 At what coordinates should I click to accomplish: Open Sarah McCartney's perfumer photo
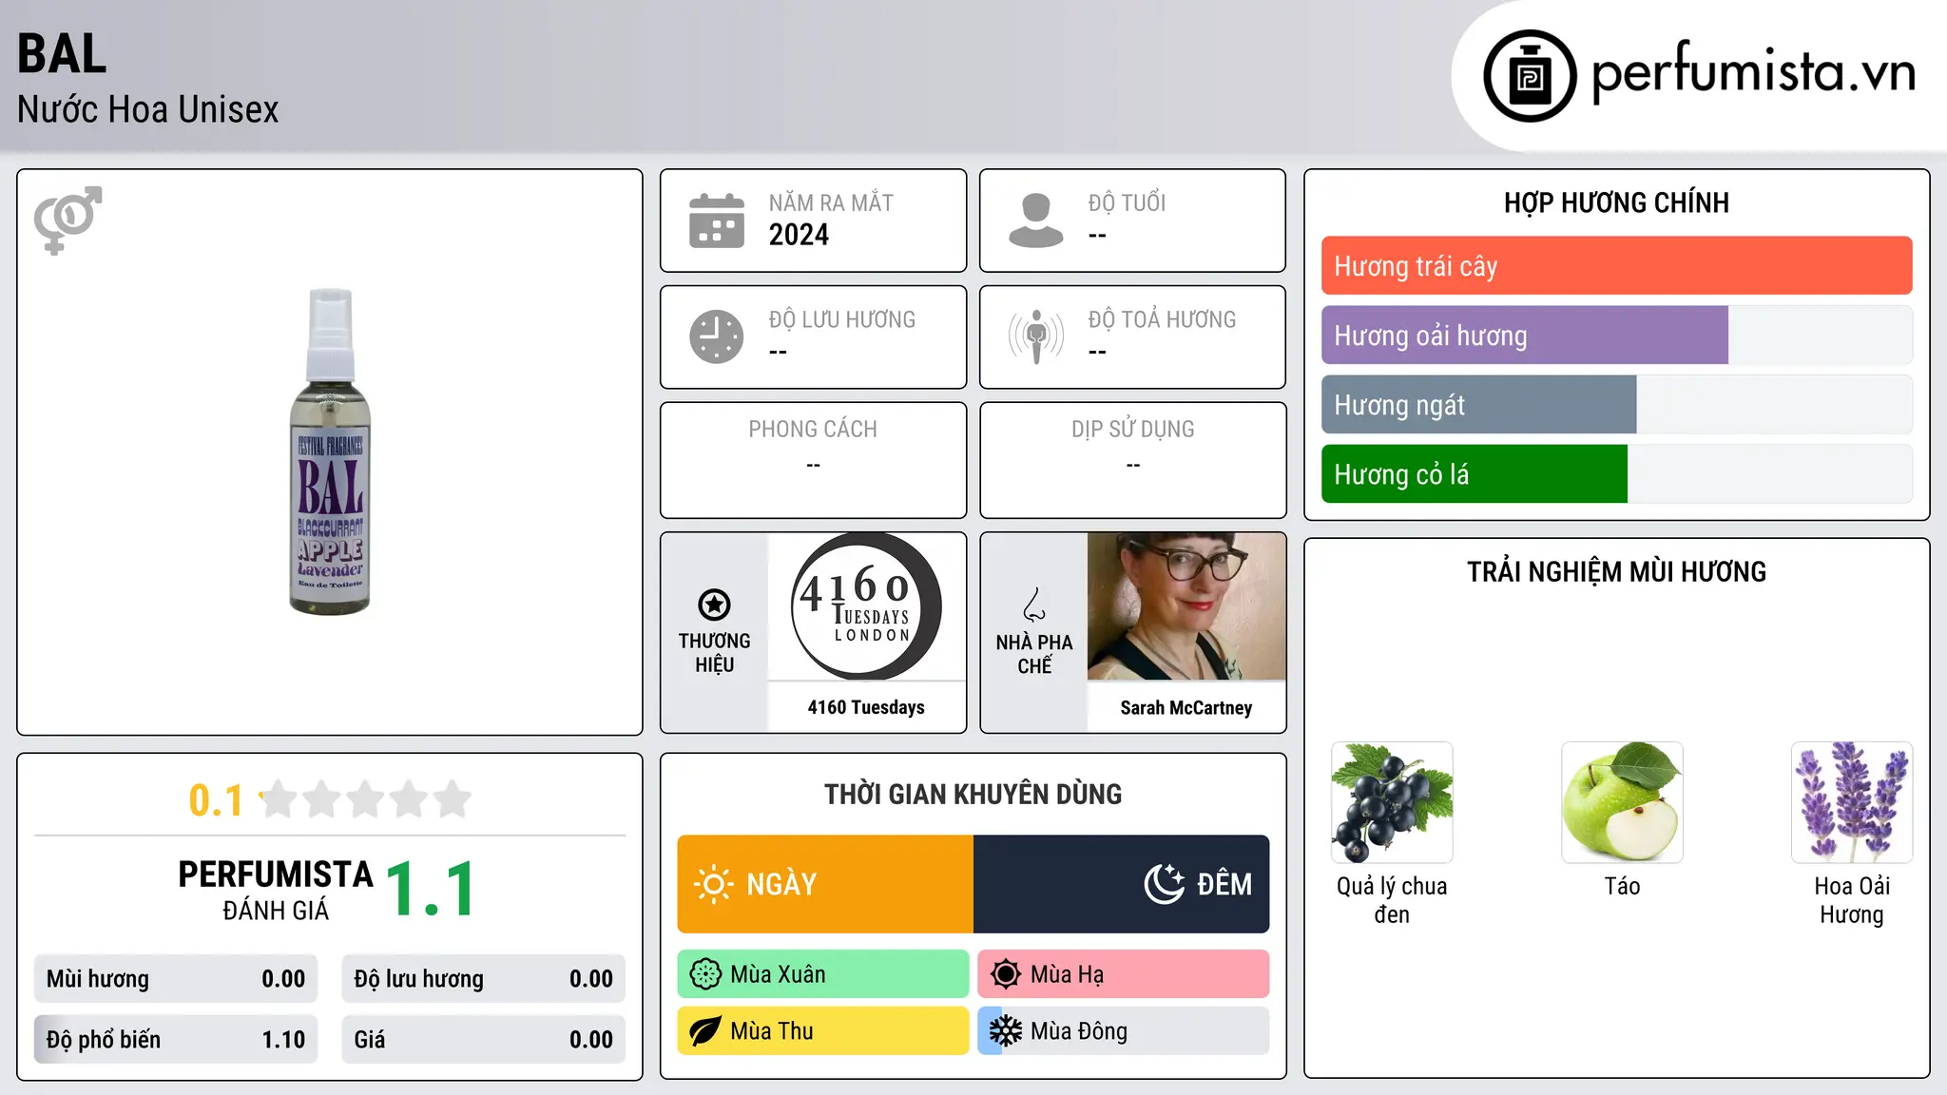tap(1186, 606)
